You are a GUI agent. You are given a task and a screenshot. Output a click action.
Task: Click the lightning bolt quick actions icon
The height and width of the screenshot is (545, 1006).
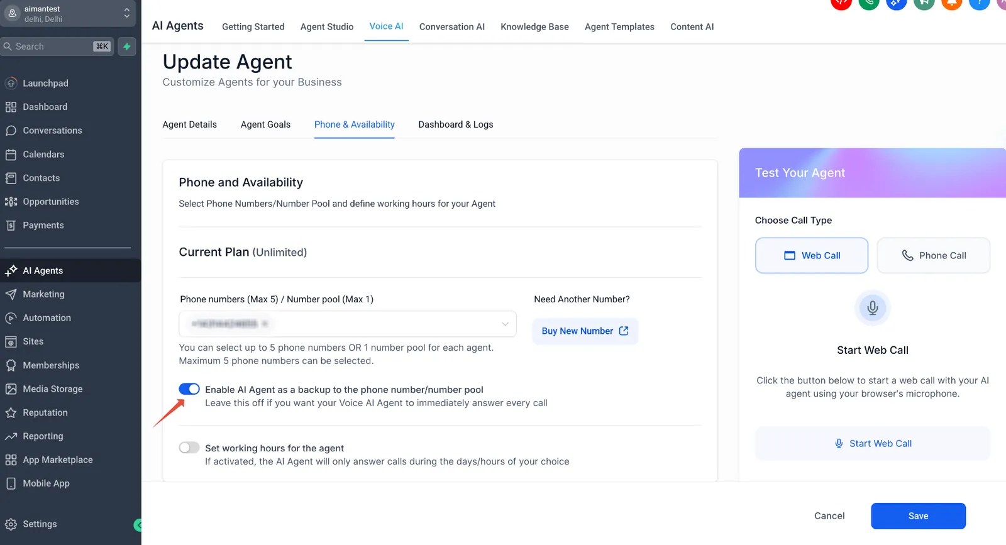pos(127,47)
